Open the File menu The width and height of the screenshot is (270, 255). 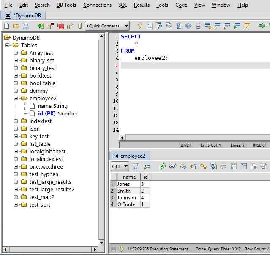[8, 5]
